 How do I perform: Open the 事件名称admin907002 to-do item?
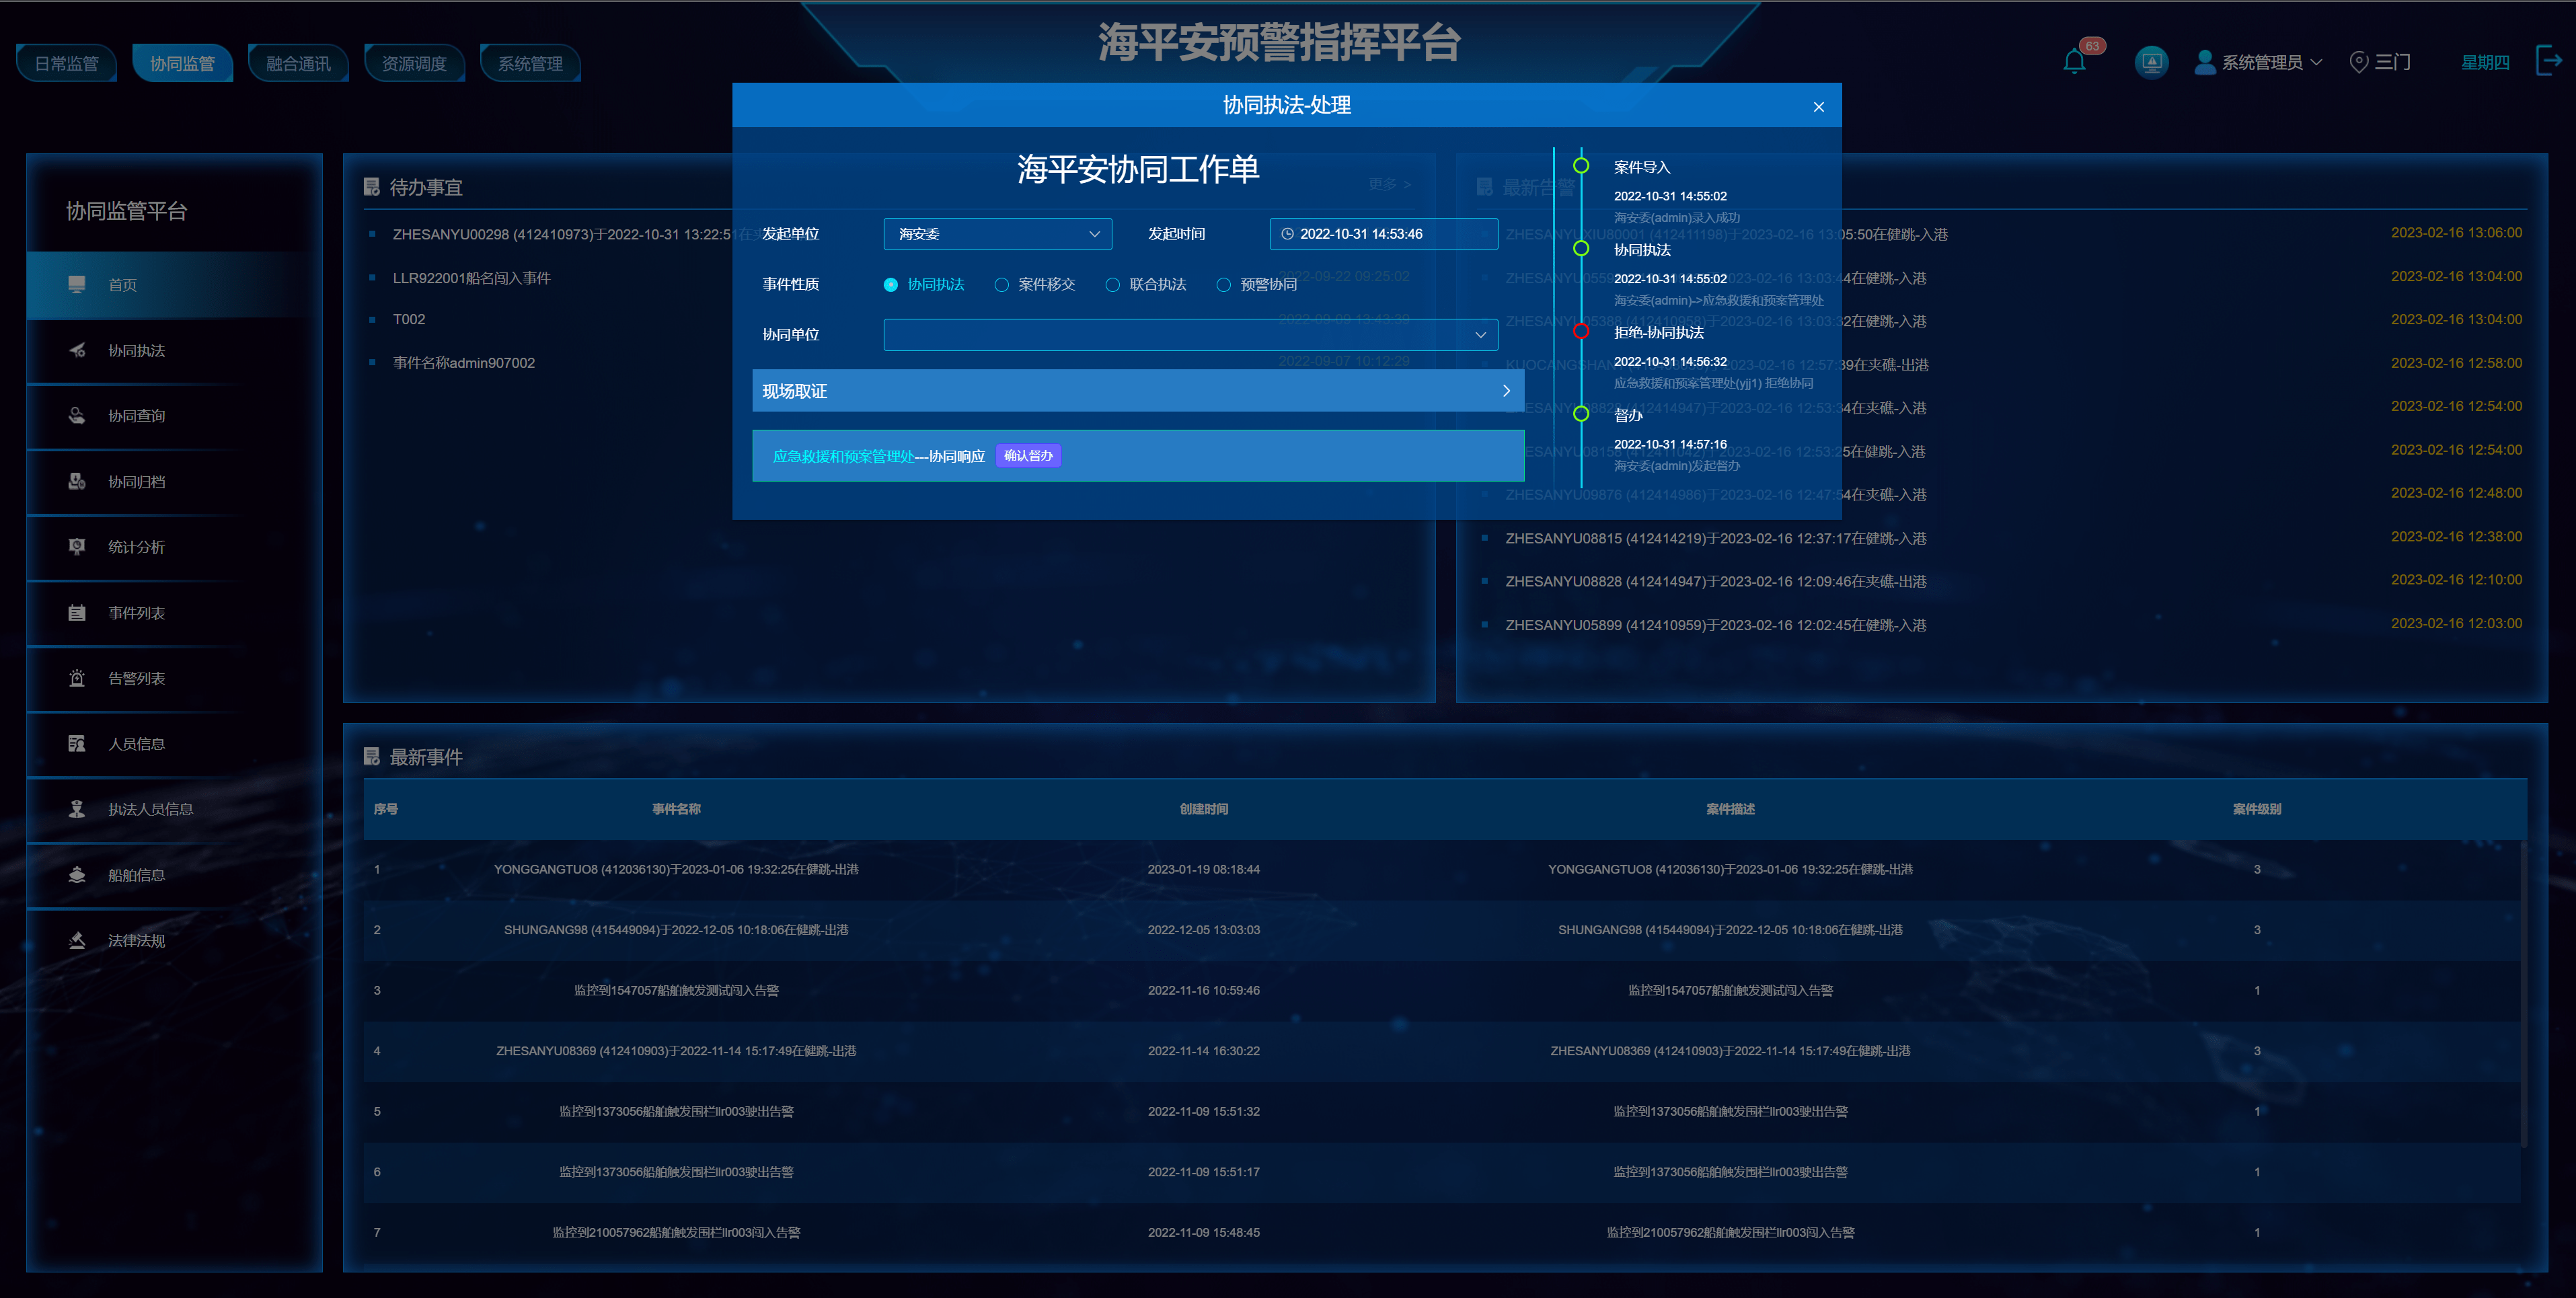pyautogui.click(x=463, y=363)
